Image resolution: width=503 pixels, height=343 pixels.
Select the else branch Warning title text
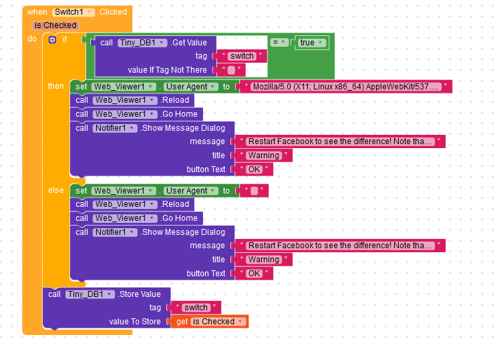click(x=264, y=260)
